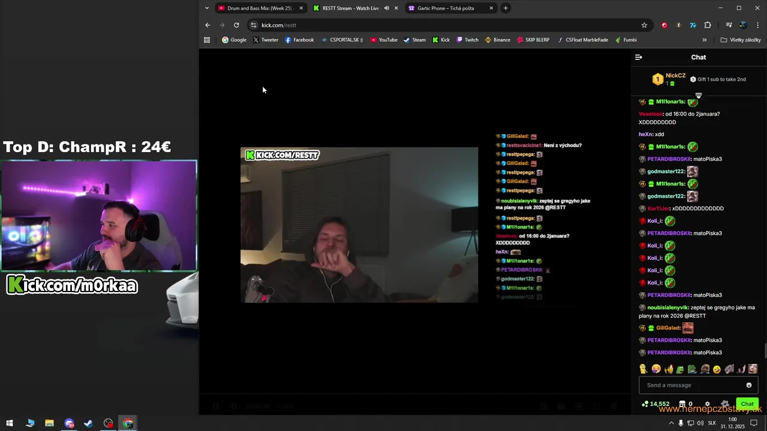Open Chrome extensions puzzle icon
This screenshot has height=431, width=767.
[708, 25]
